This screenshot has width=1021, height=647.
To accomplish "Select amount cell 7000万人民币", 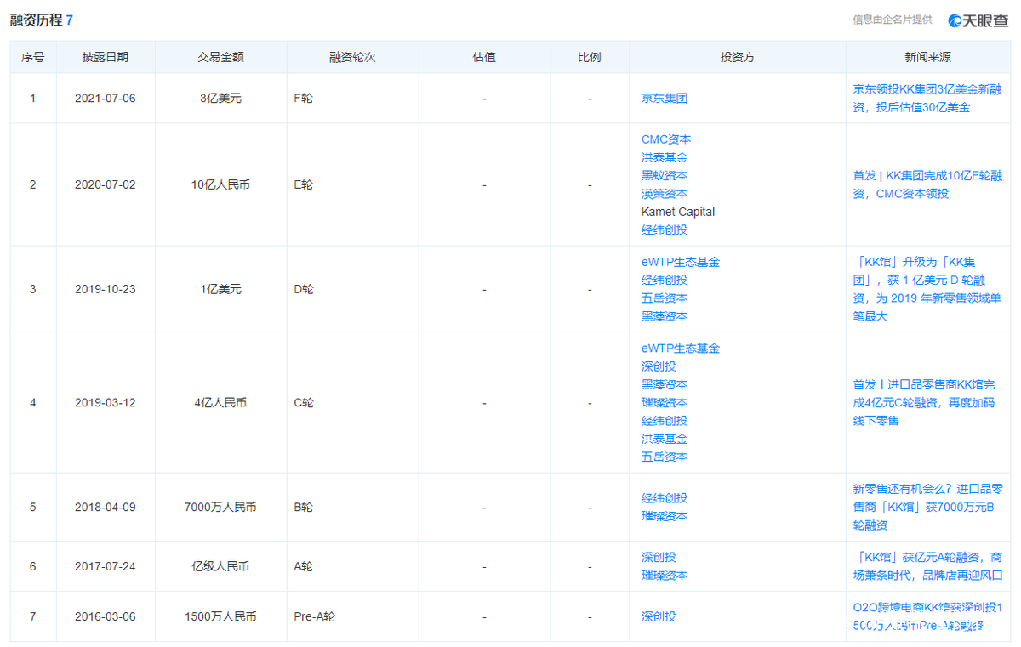I will 220,508.
